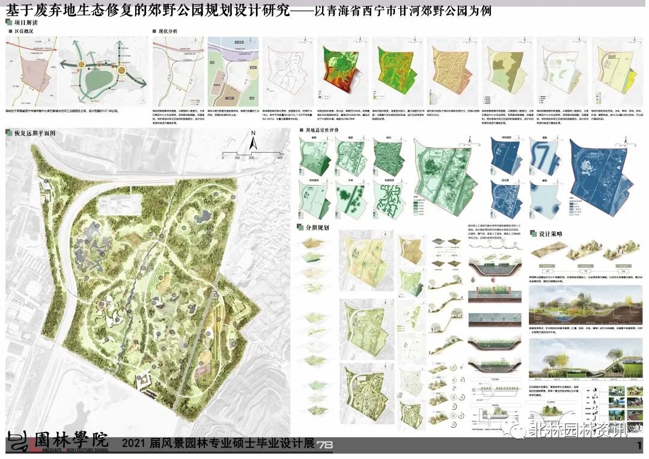This screenshot has width=649, height=459.
Task: Click the 设计策略 heading
Action: 550,234
